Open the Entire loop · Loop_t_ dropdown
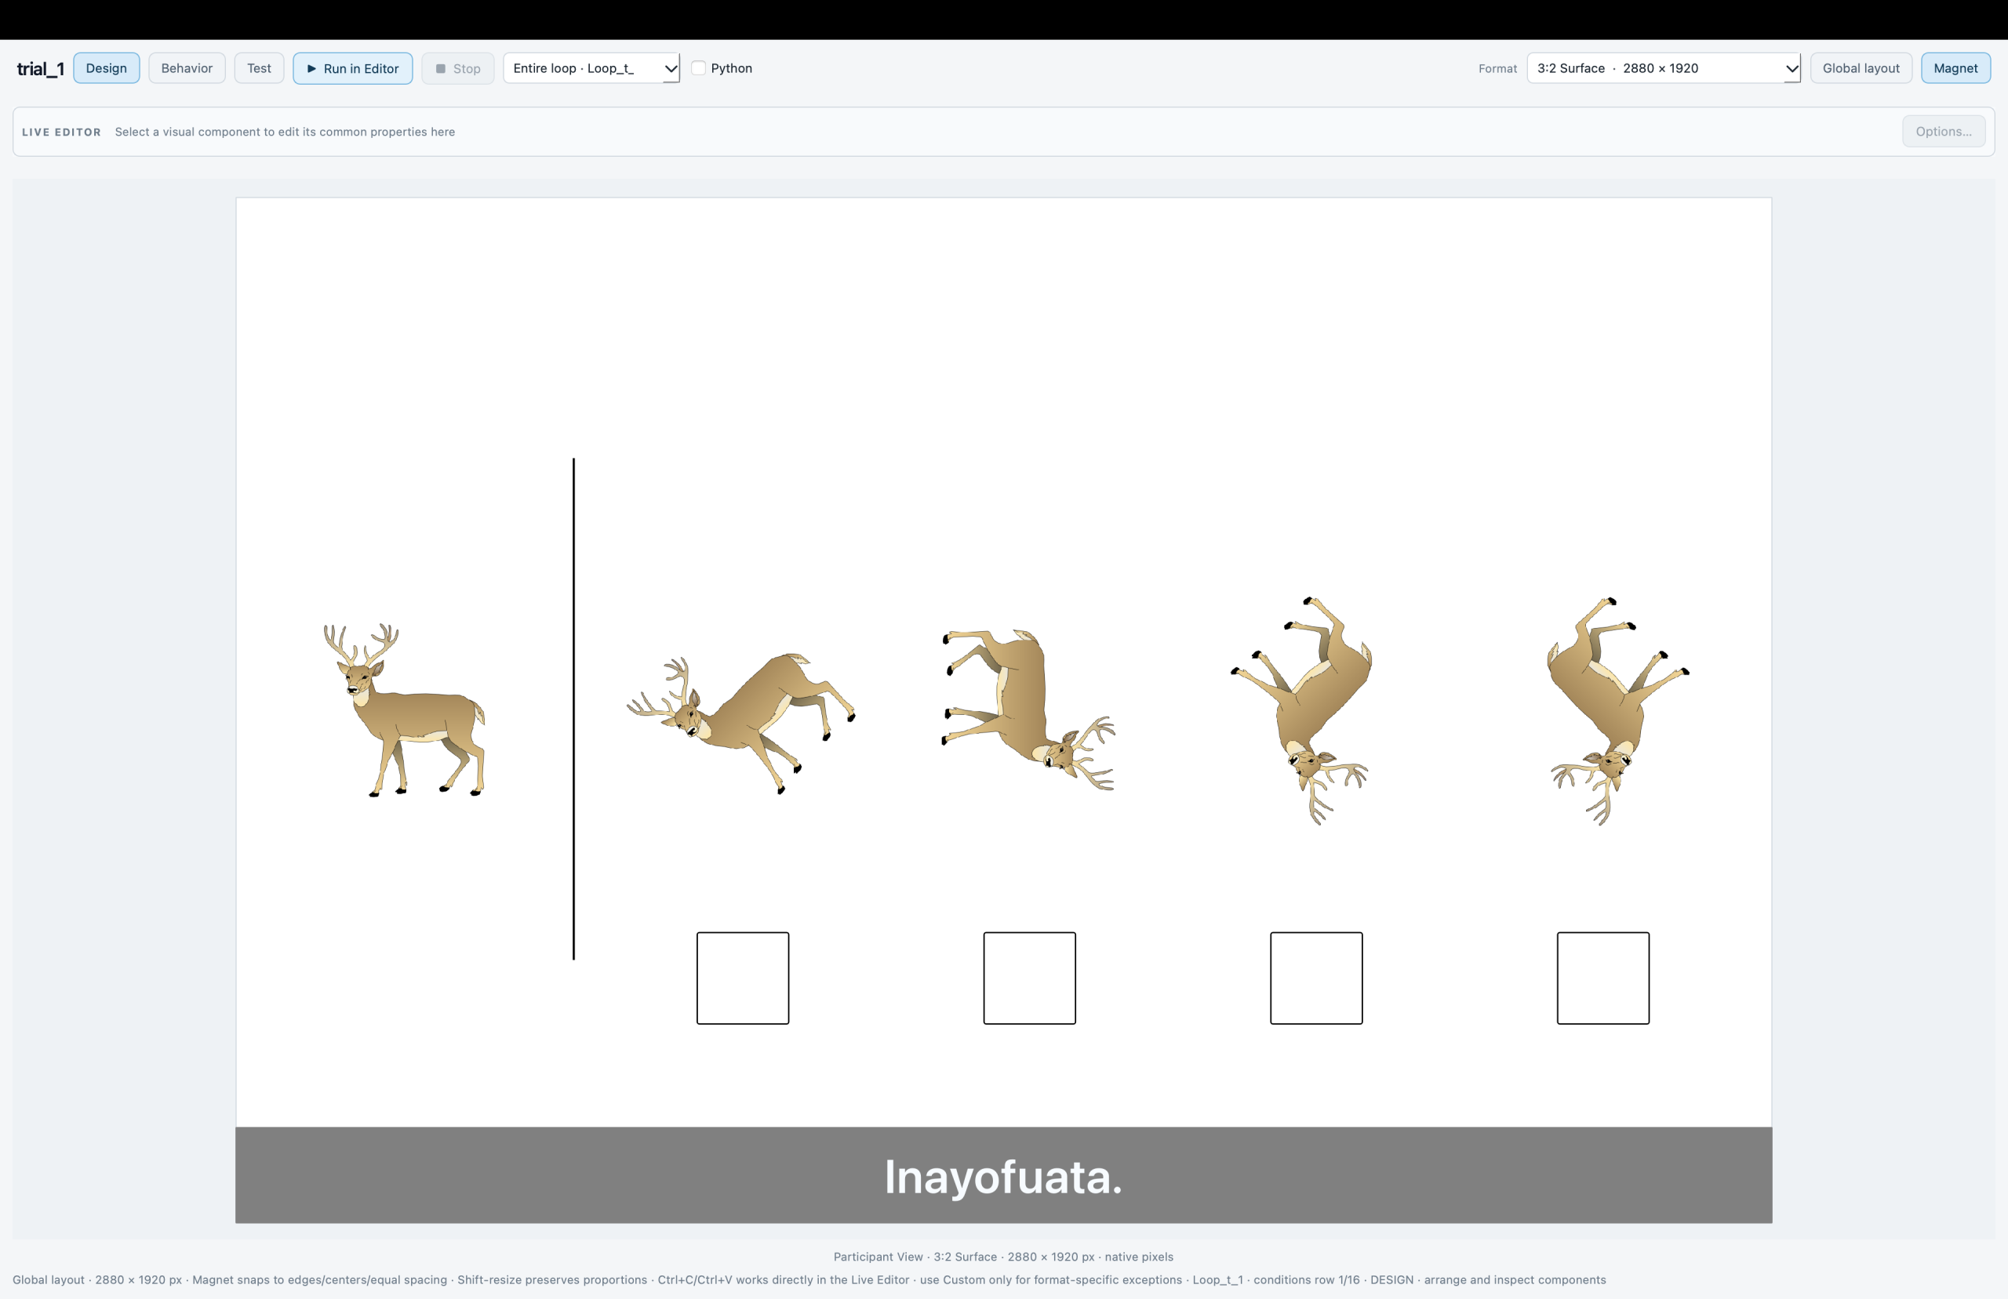The image size is (2008, 1299). point(591,68)
